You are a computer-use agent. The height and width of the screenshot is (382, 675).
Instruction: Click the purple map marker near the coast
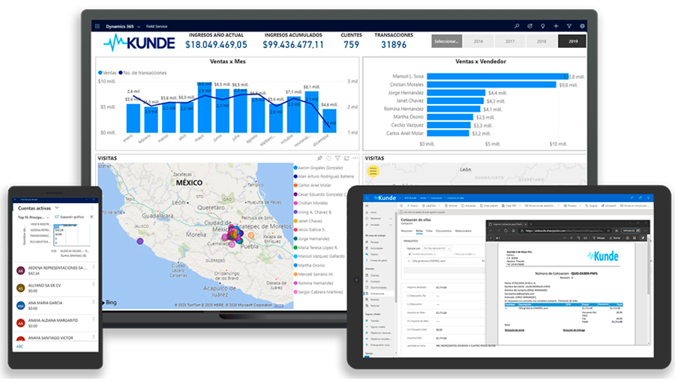140,241
